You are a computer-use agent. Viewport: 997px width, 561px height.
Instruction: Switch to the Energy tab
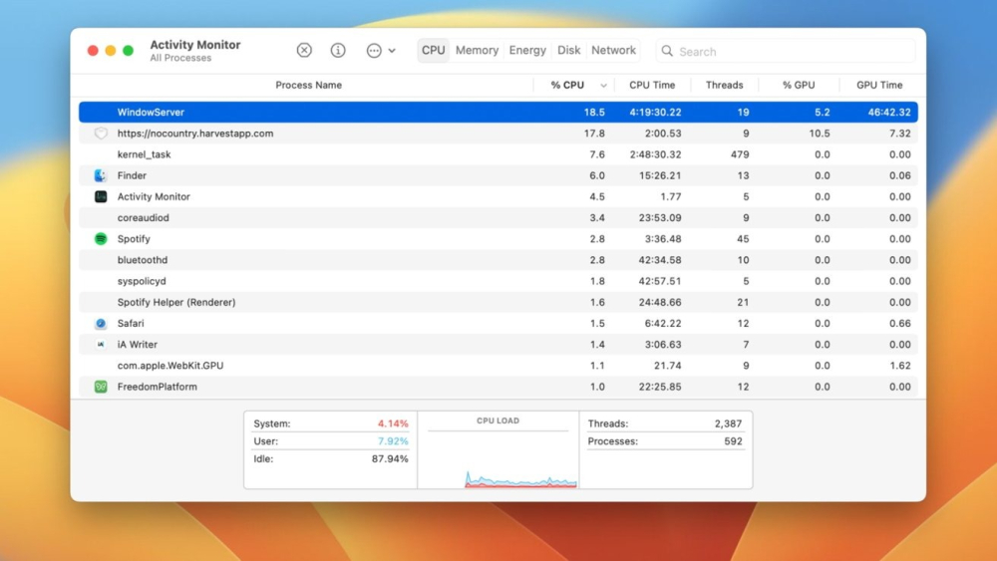(x=527, y=51)
